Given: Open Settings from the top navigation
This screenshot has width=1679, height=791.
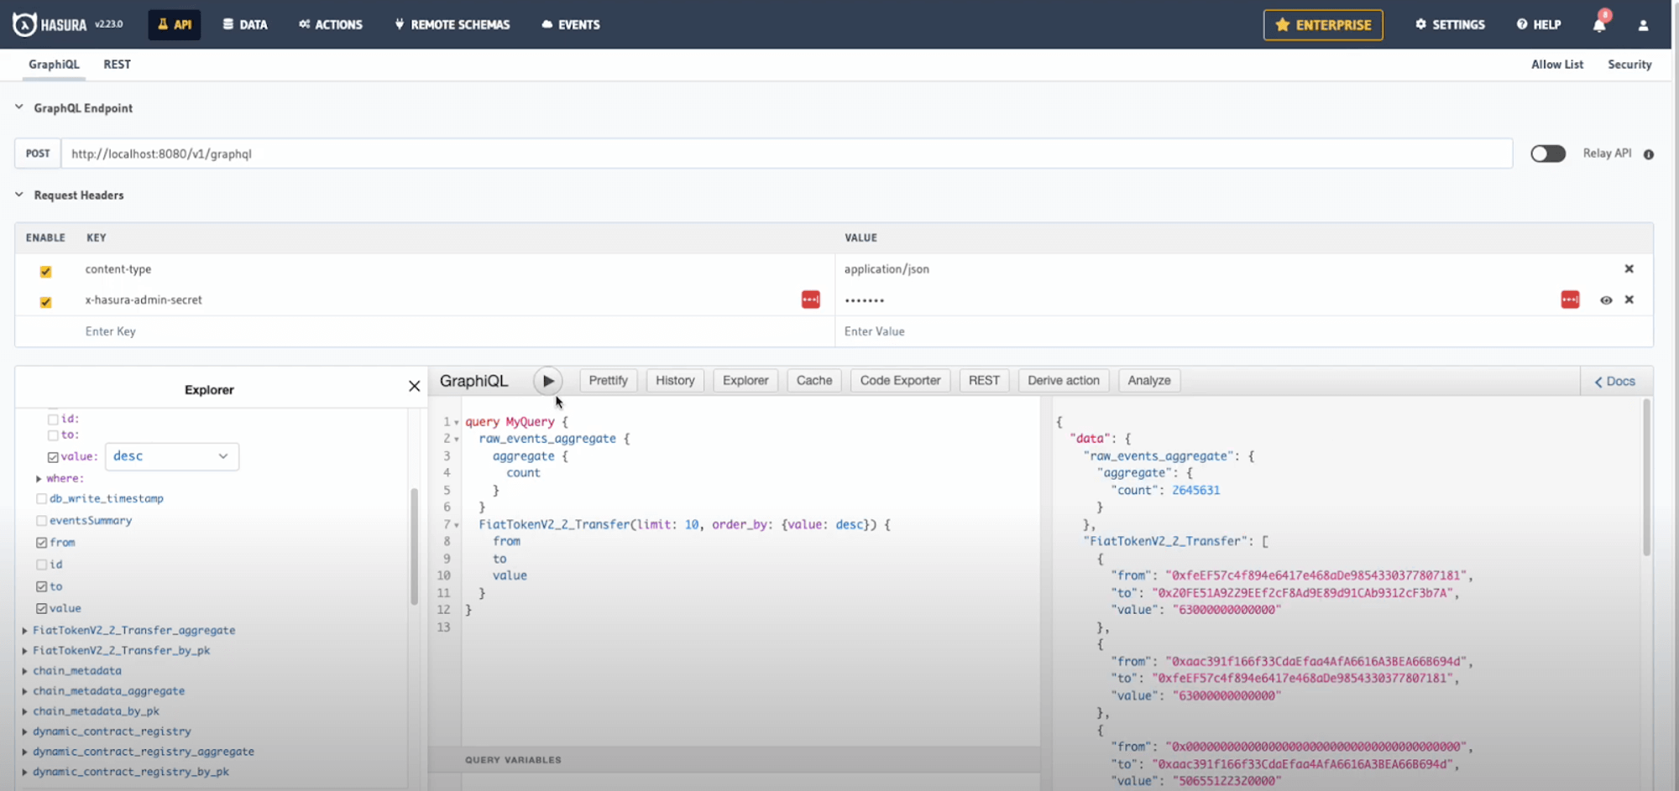Looking at the screenshot, I should (1450, 24).
